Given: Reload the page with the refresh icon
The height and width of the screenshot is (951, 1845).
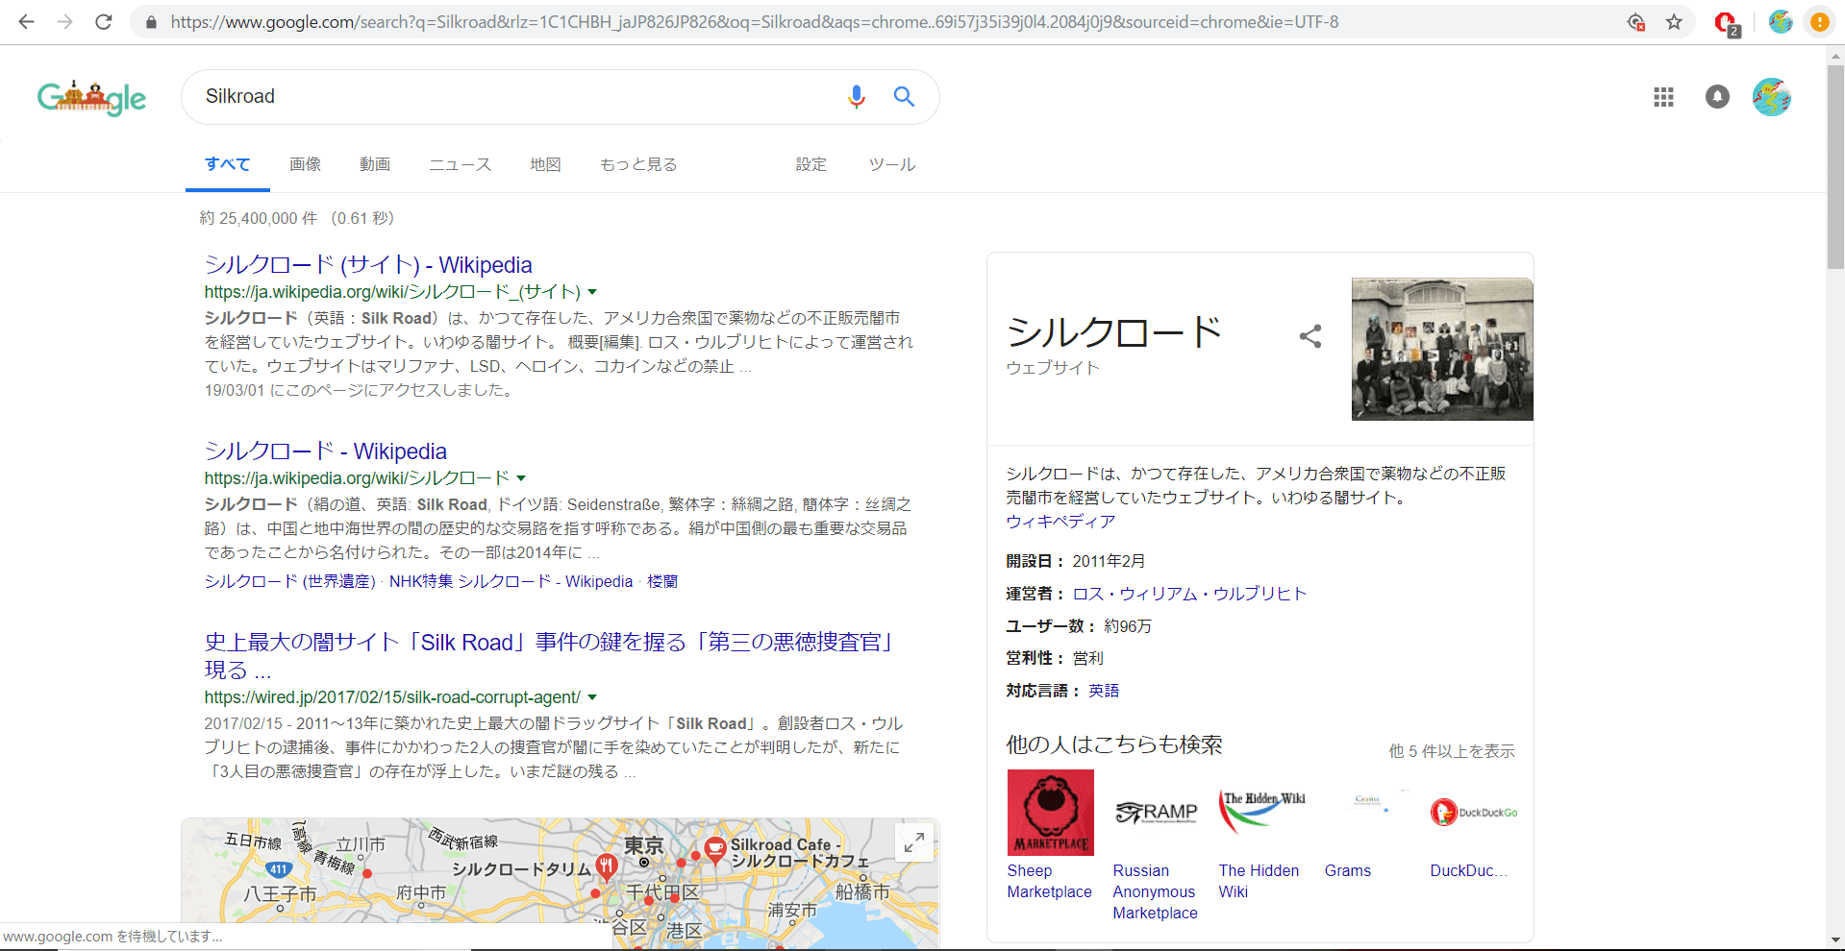Looking at the screenshot, I should pos(103,21).
